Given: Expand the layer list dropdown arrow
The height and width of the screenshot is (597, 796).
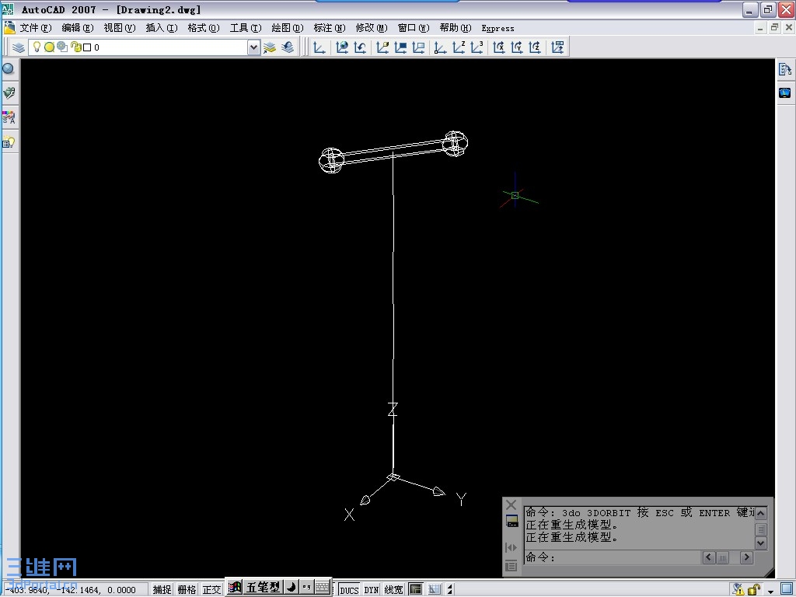Looking at the screenshot, I should (x=253, y=47).
